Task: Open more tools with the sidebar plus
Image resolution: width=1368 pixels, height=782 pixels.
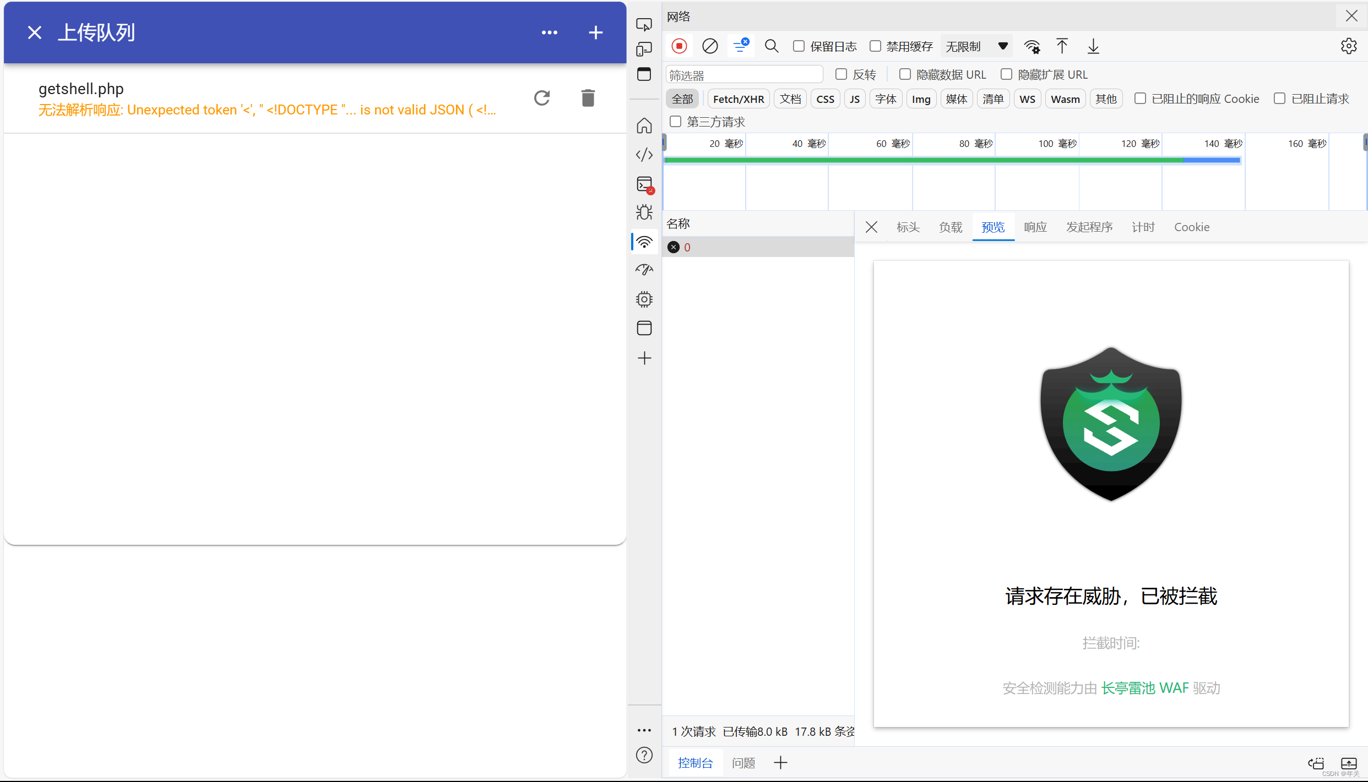Action: point(644,358)
